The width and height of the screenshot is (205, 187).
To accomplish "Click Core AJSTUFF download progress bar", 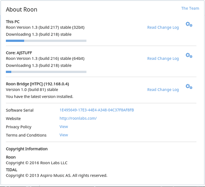I will click(46, 72).
